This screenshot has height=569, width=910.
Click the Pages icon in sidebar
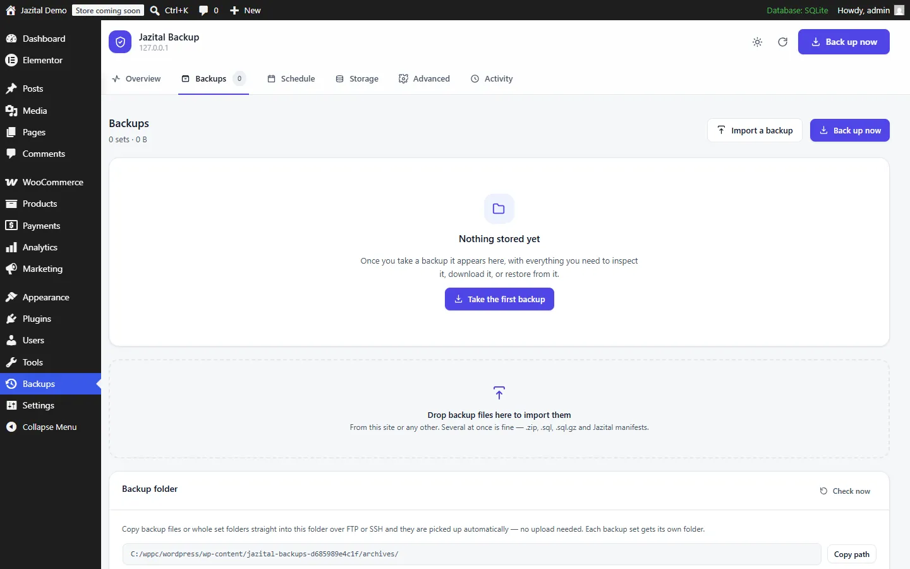pos(11,132)
